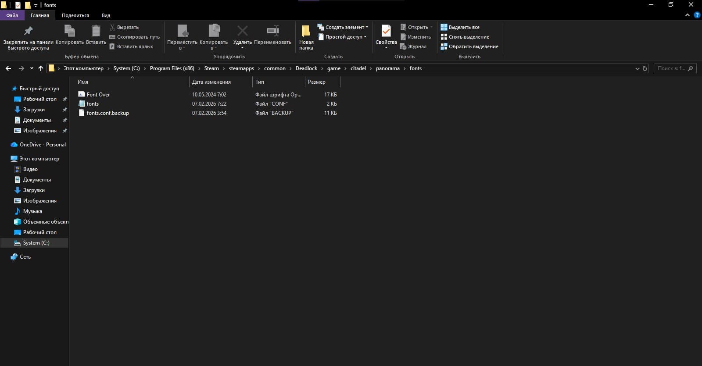Image resolution: width=702 pixels, height=366 pixels.
Task: Select the Font Over file
Action: [98, 94]
